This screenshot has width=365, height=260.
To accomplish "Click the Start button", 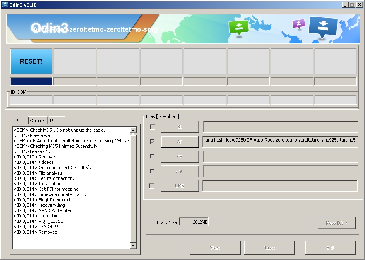I will click(x=215, y=248).
